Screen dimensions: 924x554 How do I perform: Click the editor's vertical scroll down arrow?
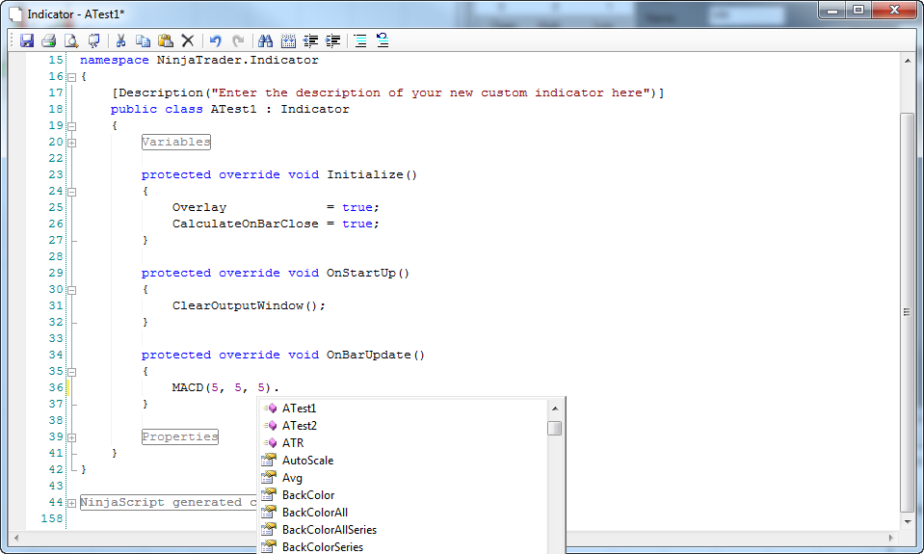click(908, 521)
